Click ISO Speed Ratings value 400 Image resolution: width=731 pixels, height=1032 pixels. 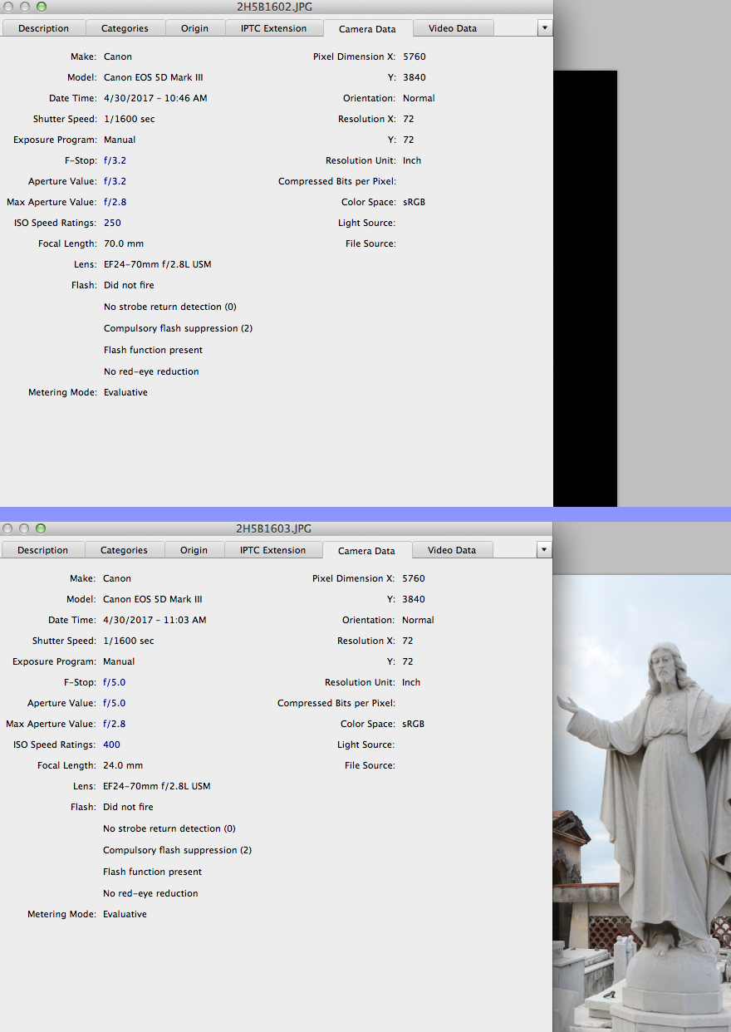[111, 745]
